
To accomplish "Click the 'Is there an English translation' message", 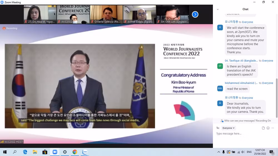I will coord(241,71).
